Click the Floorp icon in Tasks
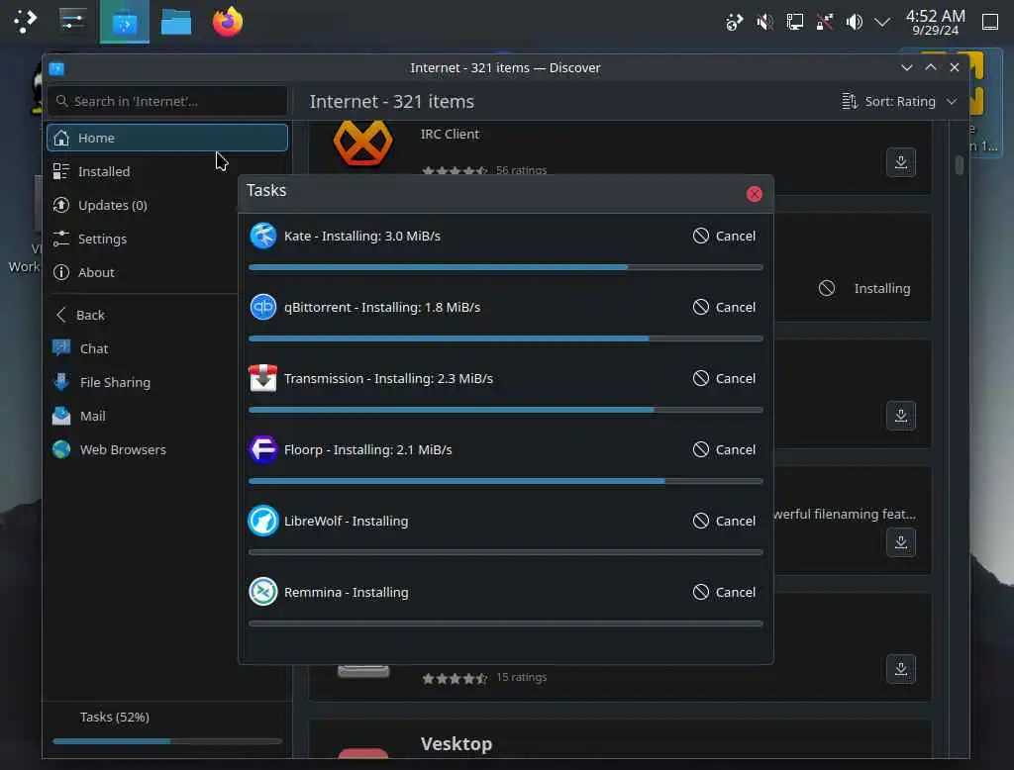The height and width of the screenshot is (770, 1014). [x=263, y=449]
